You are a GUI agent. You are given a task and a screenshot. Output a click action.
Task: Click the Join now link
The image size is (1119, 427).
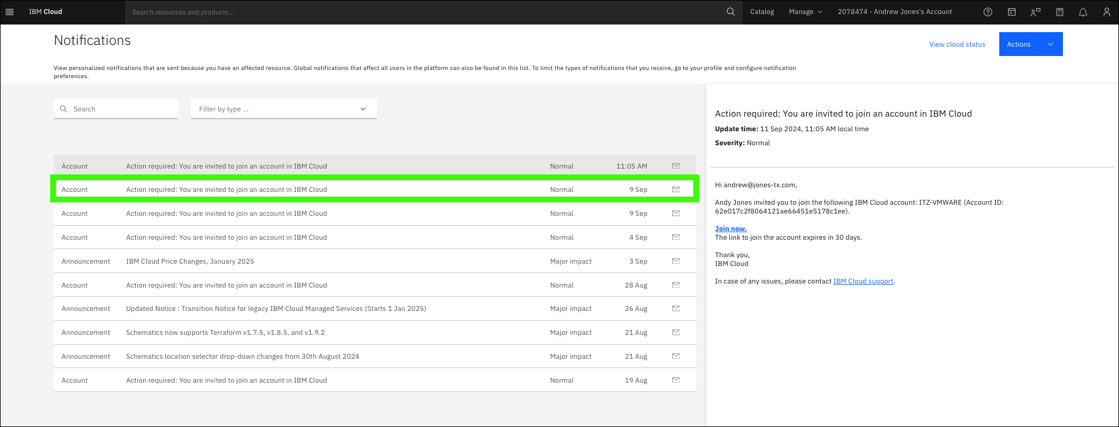(x=731, y=229)
